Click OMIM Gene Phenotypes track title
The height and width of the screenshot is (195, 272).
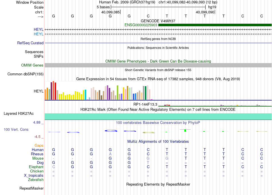click(158, 61)
